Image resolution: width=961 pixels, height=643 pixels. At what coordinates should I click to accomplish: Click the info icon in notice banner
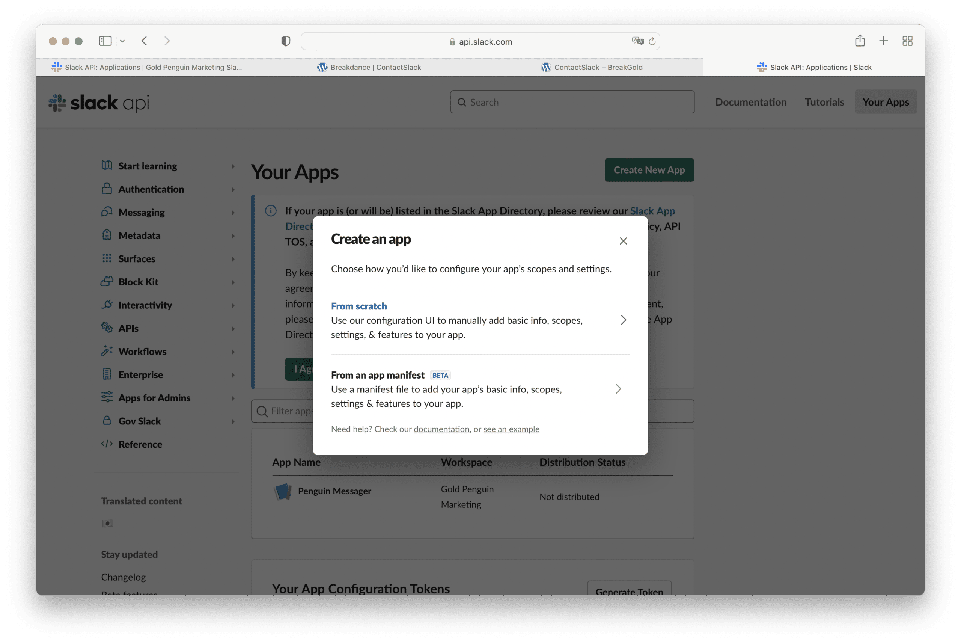pos(271,211)
